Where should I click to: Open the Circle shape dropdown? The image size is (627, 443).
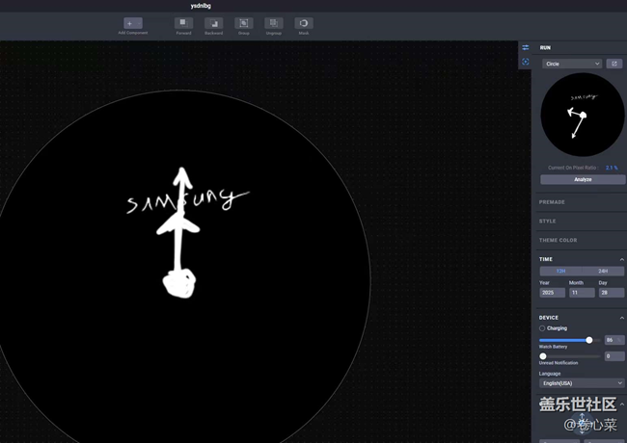click(x=571, y=64)
